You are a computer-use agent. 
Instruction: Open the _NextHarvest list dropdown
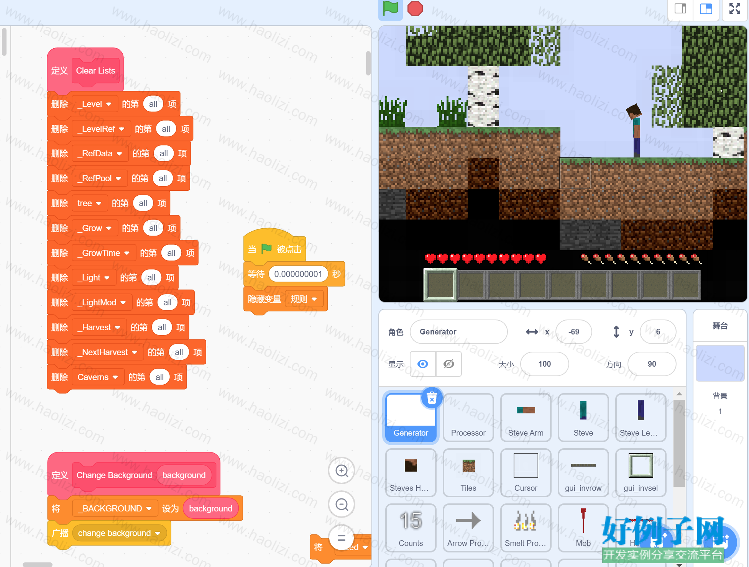(108, 352)
